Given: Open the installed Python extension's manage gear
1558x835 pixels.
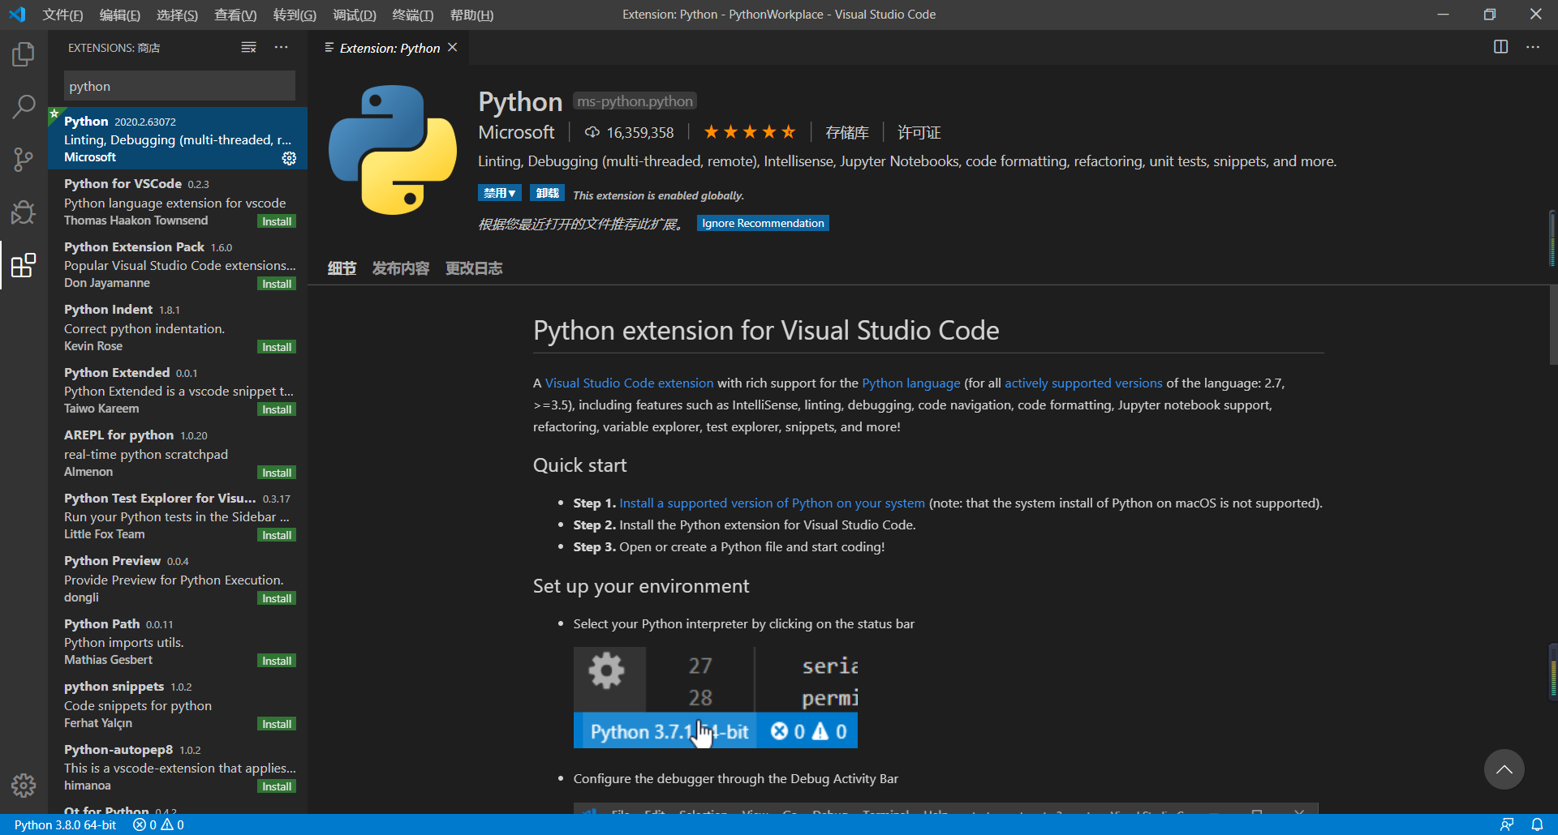Looking at the screenshot, I should 289,158.
